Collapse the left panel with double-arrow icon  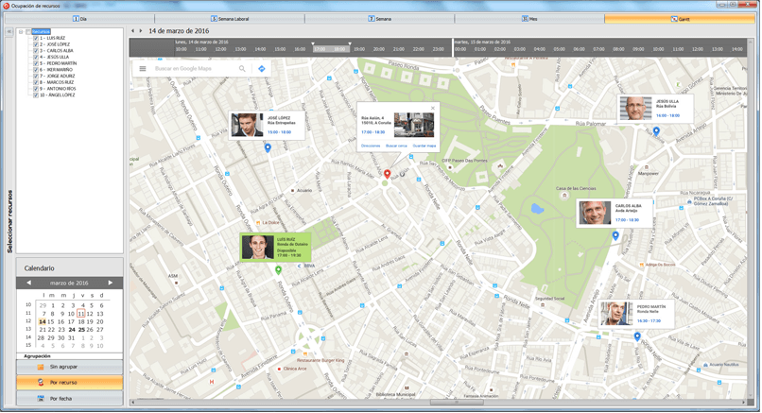[11, 31]
